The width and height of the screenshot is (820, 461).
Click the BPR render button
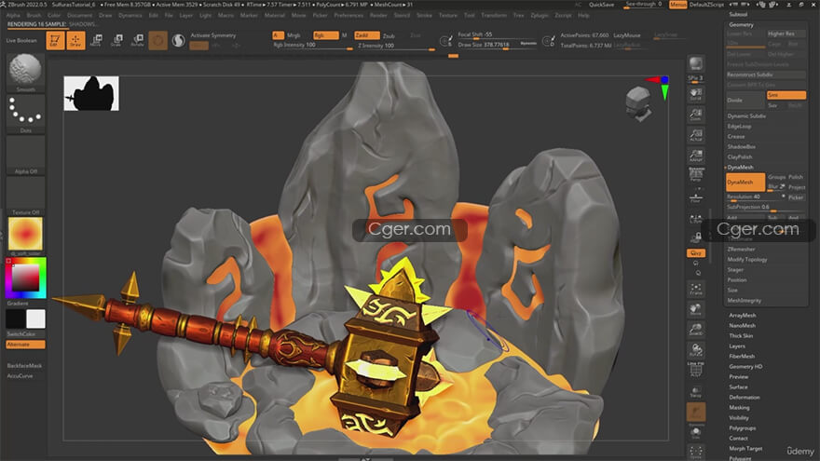[695, 63]
